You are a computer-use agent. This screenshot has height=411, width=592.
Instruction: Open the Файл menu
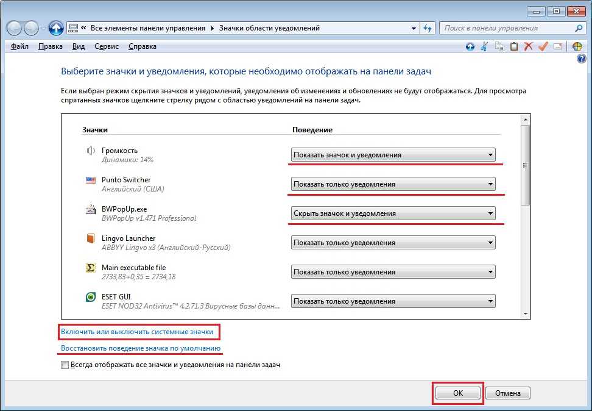pyautogui.click(x=19, y=46)
